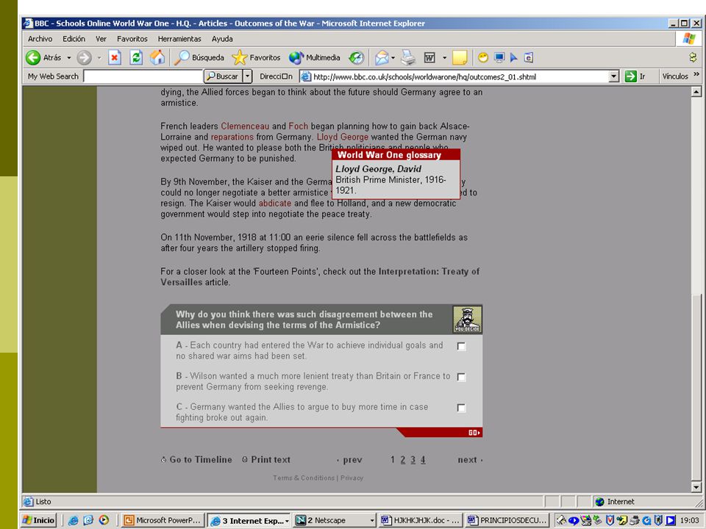The image size is (706, 529).
Task: Click the vertical scrollbar down arrow
Action: [696, 488]
